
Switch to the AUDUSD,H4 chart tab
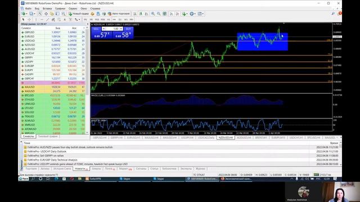click(244, 137)
